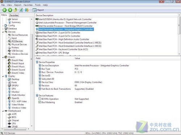Viewport: 181px width, 135px height.
Task: Open the OpenGL entry in the tree
Action: pyautogui.click(x=15, y=98)
